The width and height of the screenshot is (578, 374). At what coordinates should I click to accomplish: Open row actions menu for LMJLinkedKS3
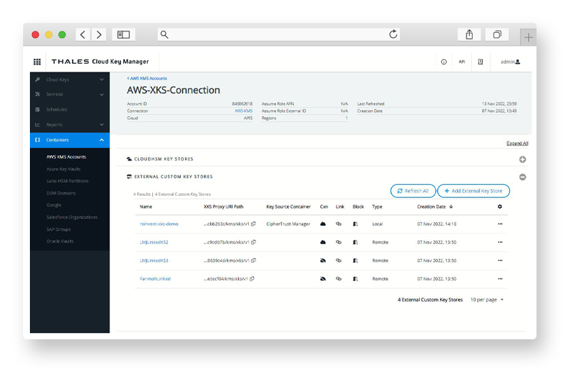(x=500, y=260)
